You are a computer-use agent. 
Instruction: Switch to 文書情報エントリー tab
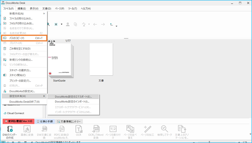click(x=69, y=121)
